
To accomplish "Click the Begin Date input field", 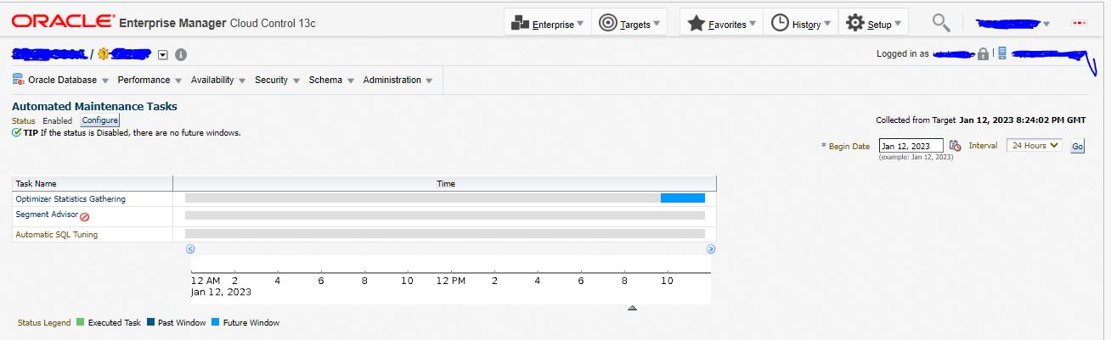I will (910, 146).
